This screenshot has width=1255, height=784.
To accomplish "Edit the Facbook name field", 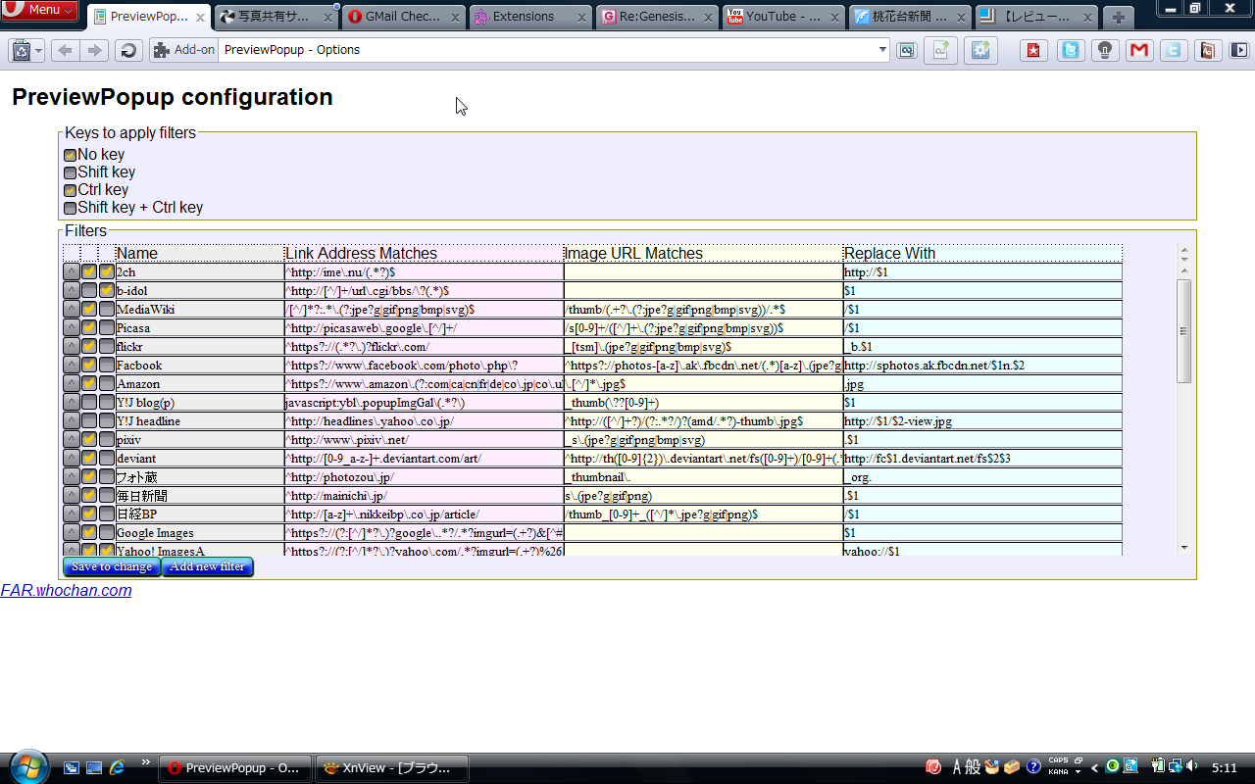I will [x=200, y=365].
